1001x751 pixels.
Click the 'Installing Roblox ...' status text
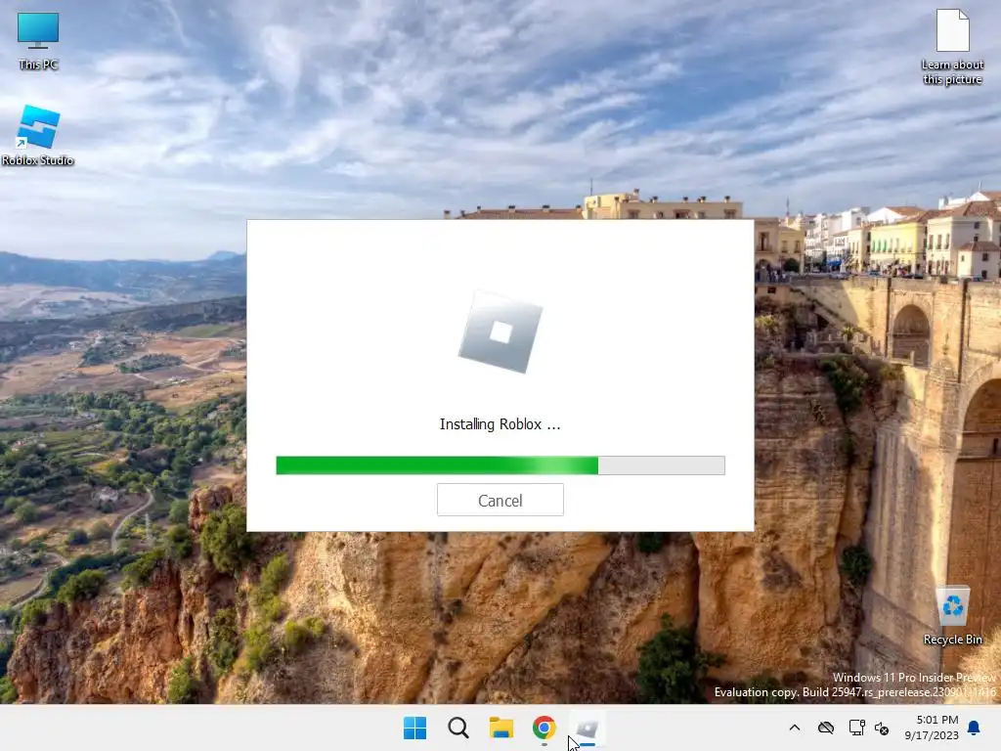(x=500, y=424)
